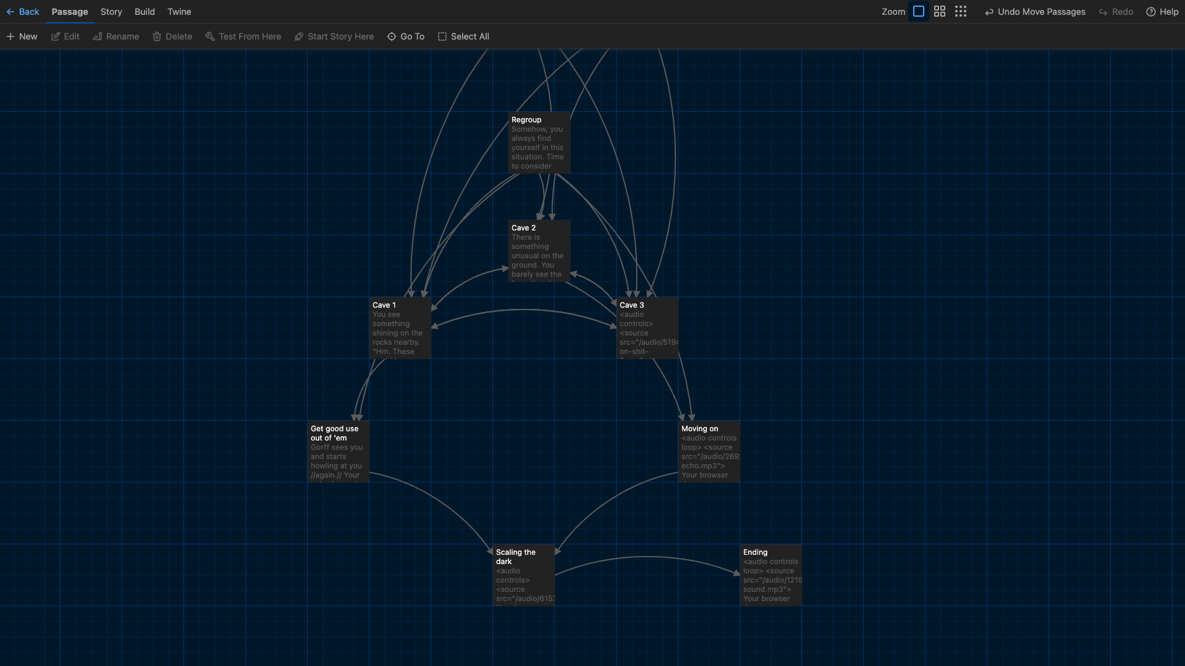The height and width of the screenshot is (666, 1185).
Task: Click Go To passage tool
Action: click(406, 36)
